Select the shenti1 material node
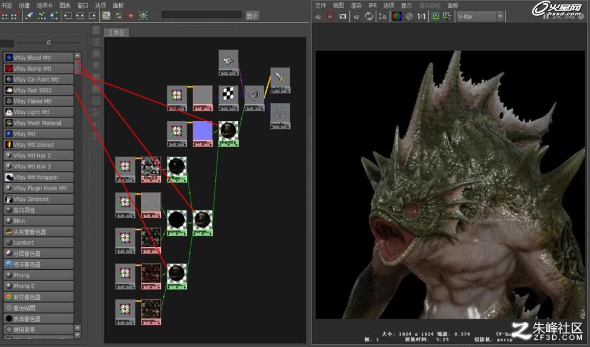This screenshot has width=590, height=347. click(228, 133)
